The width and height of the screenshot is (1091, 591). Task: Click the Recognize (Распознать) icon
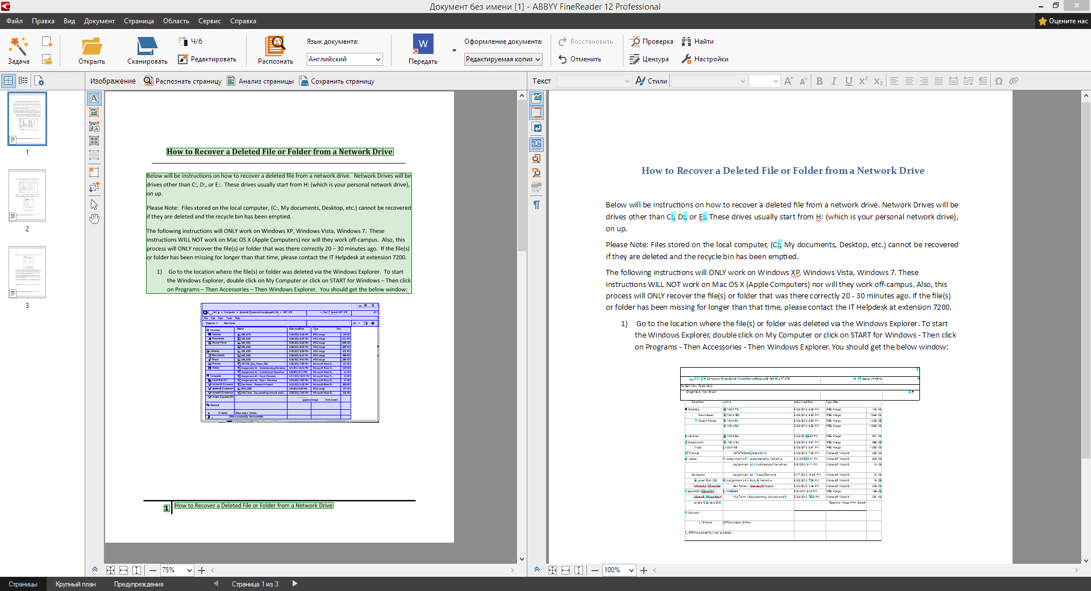(275, 47)
